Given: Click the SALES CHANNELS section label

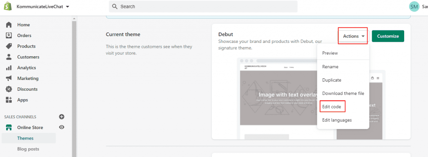Looking at the screenshot, I should [x=20, y=117].
